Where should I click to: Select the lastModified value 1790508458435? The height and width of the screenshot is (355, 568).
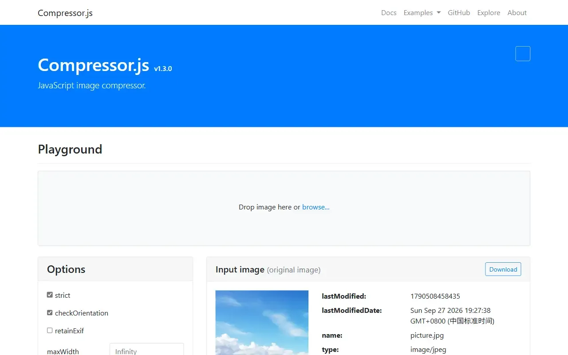click(x=435, y=296)
